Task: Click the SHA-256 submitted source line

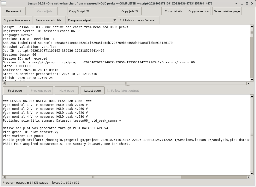Action: tap(88, 43)
